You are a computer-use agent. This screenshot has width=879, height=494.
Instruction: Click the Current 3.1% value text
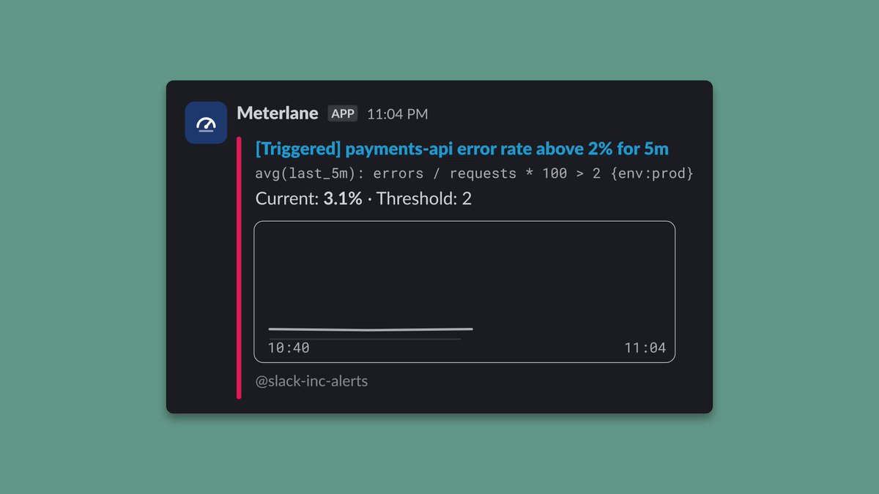pos(343,198)
